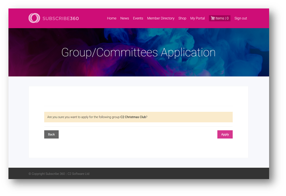This screenshot has width=286, height=196.
Task: Click the yellow confirmation message banner
Action: 138,117
